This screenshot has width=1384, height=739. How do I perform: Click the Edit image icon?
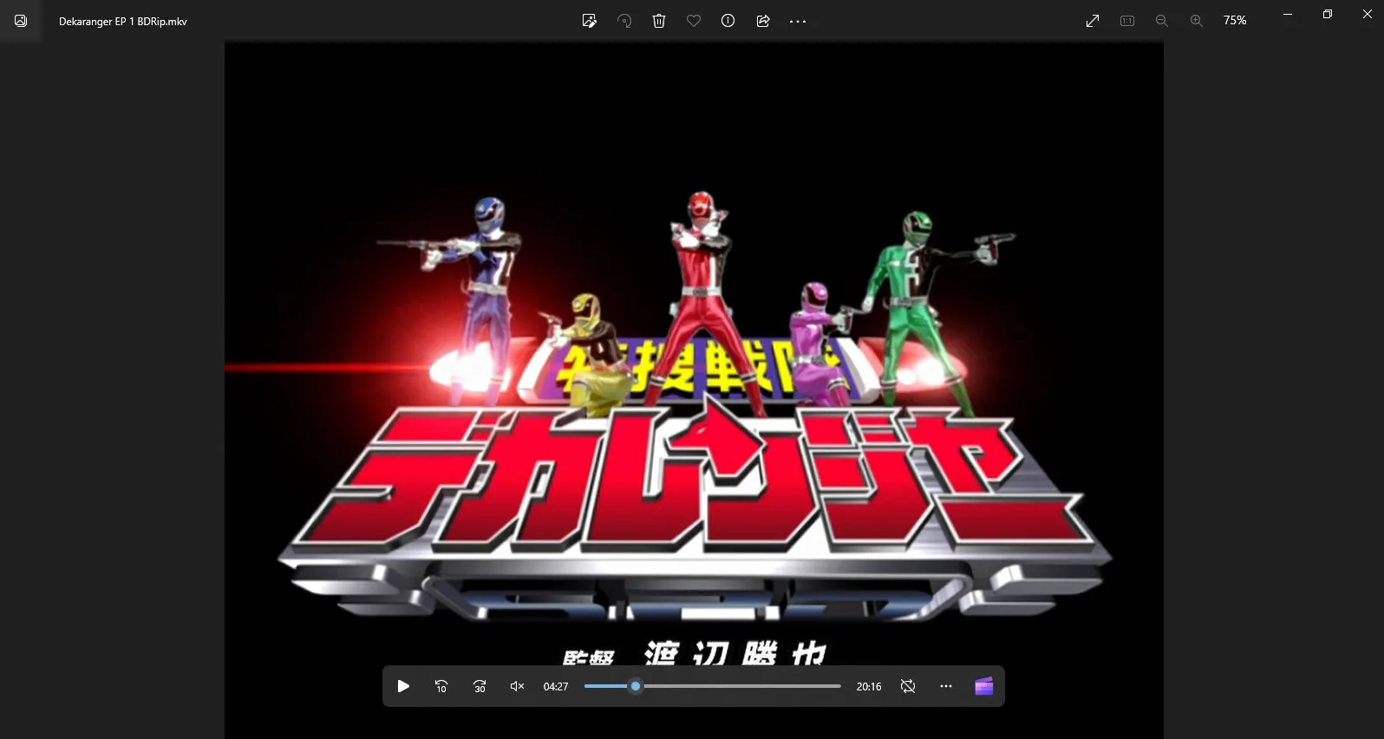(590, 21)
